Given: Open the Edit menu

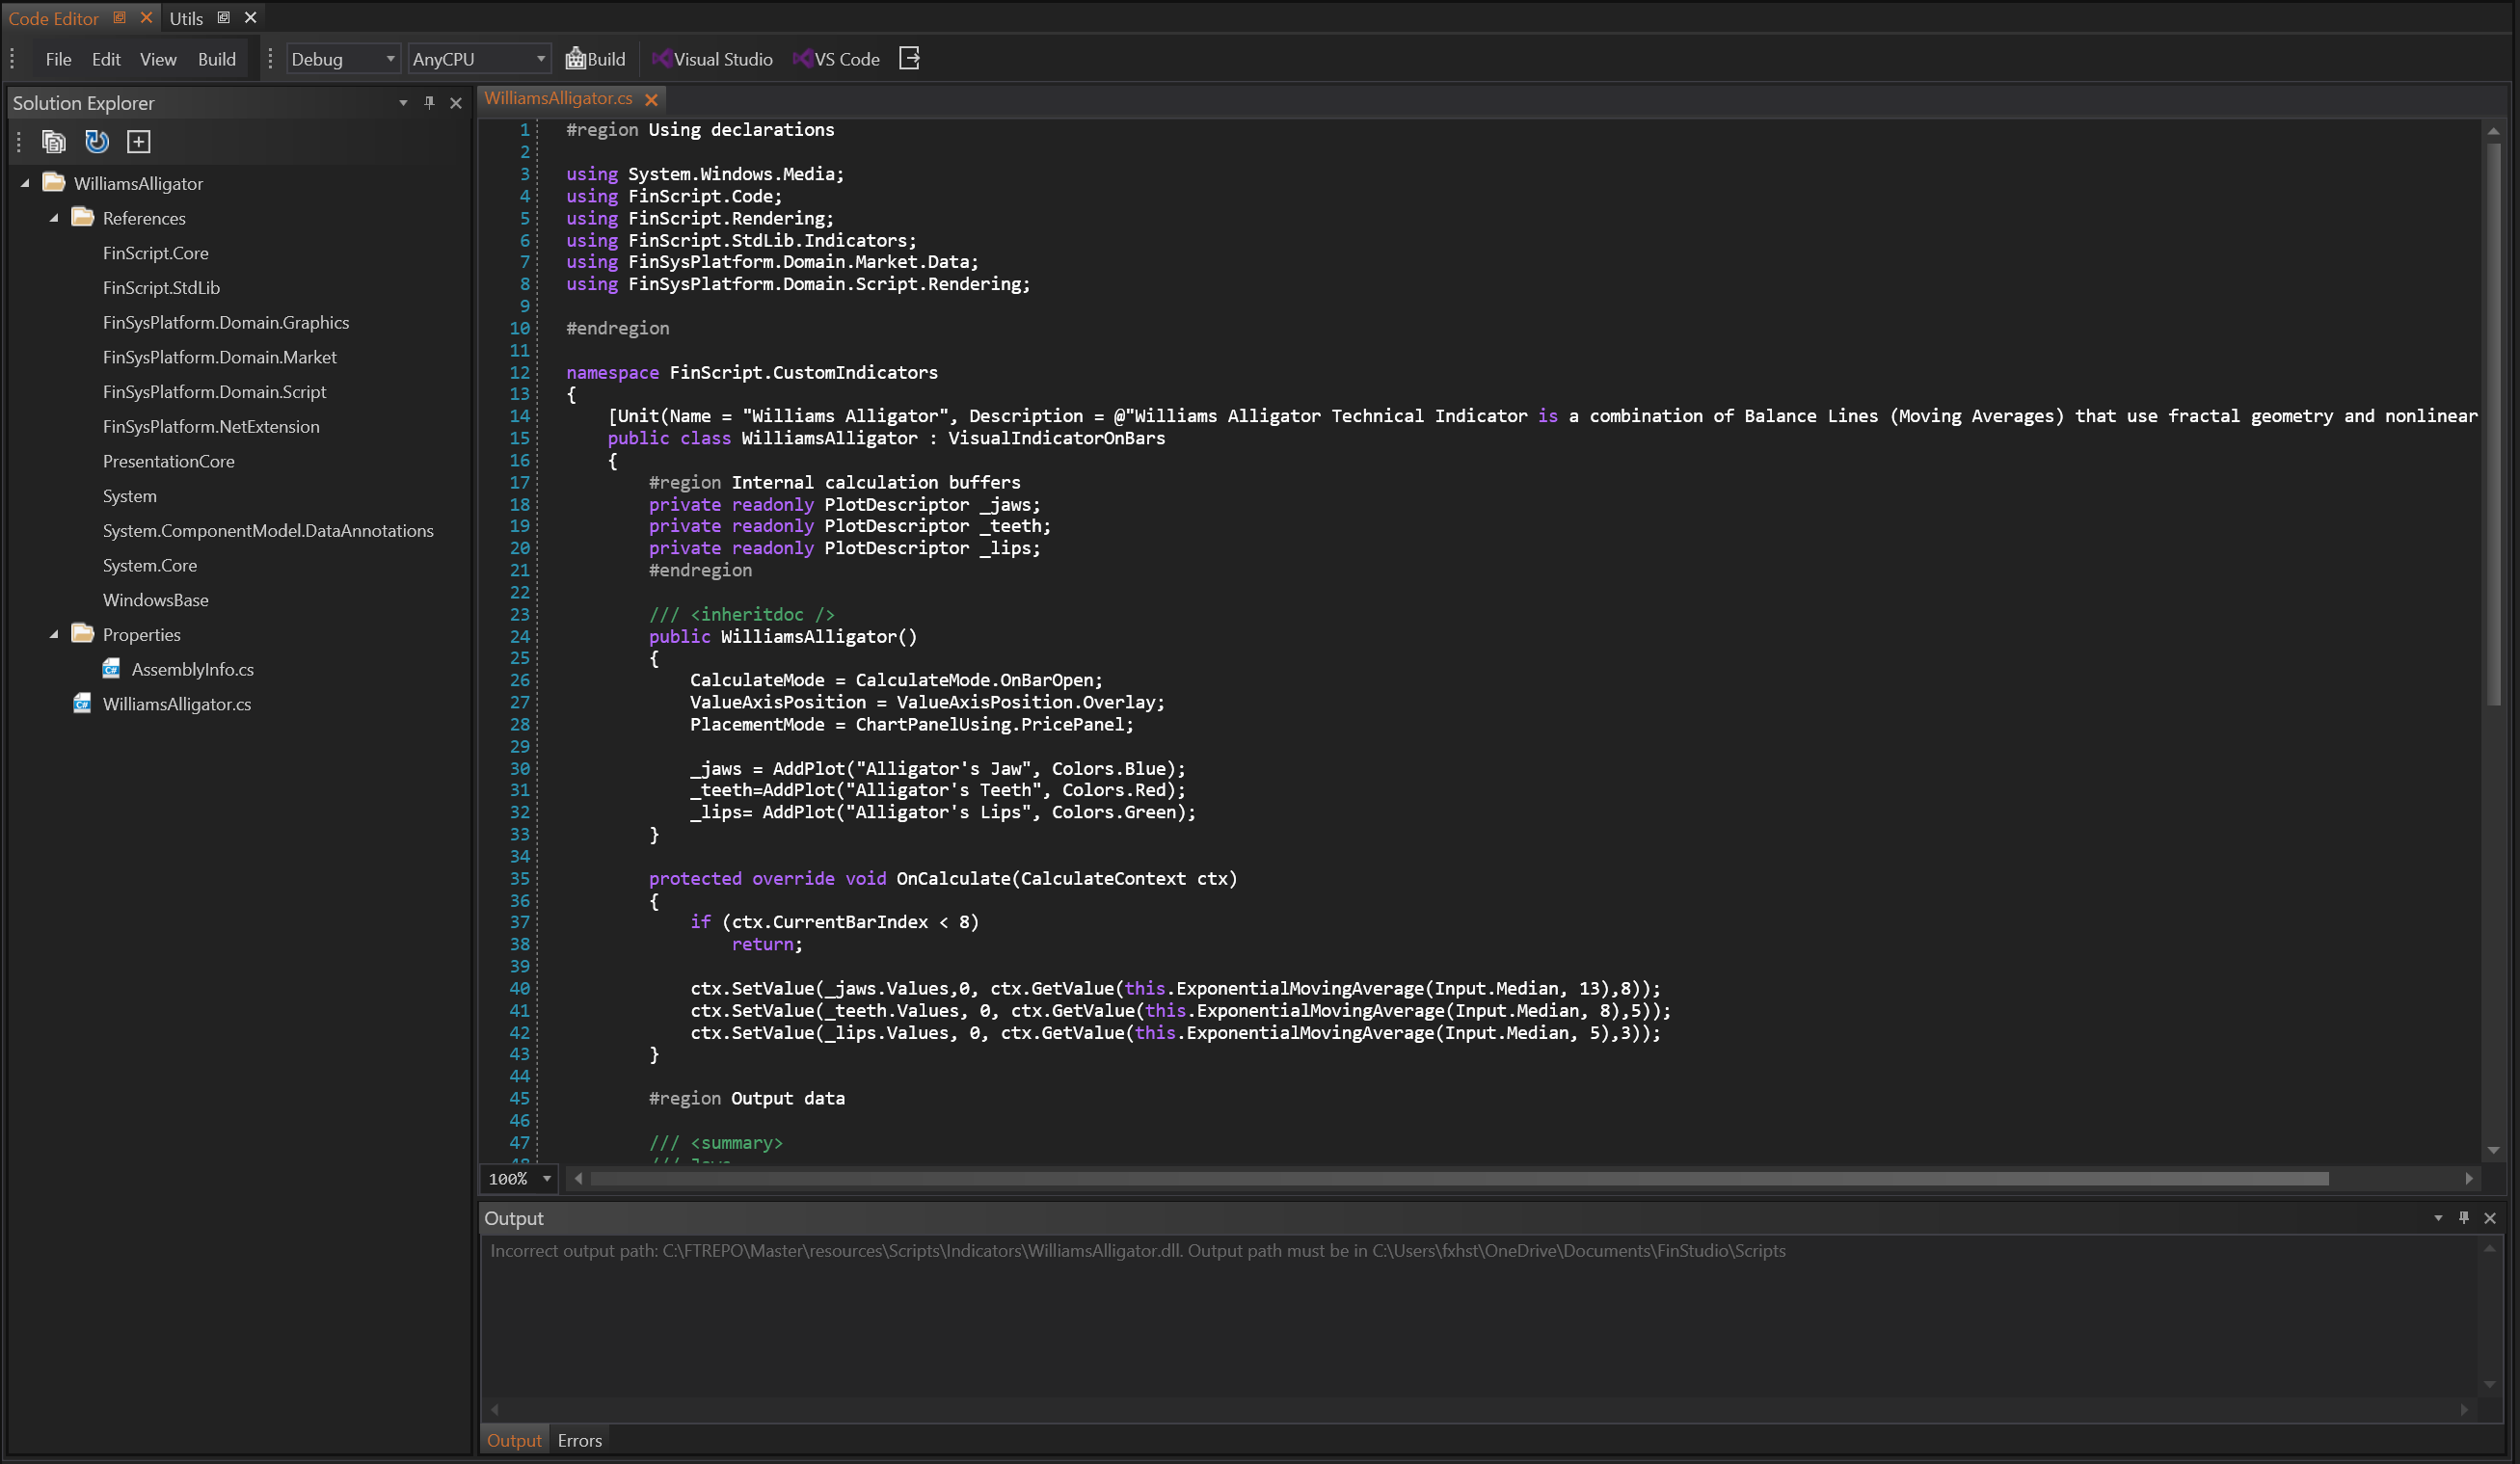Looking at the screenshot, I should [106, 59].
